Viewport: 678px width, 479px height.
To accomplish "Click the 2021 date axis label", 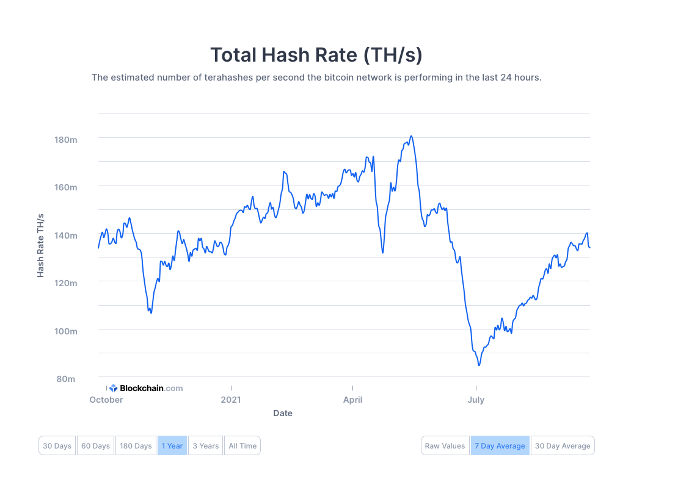I will tap(231, 400).
